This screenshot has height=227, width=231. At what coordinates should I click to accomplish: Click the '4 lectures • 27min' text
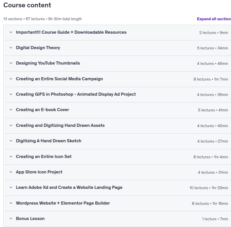(213, 141)
